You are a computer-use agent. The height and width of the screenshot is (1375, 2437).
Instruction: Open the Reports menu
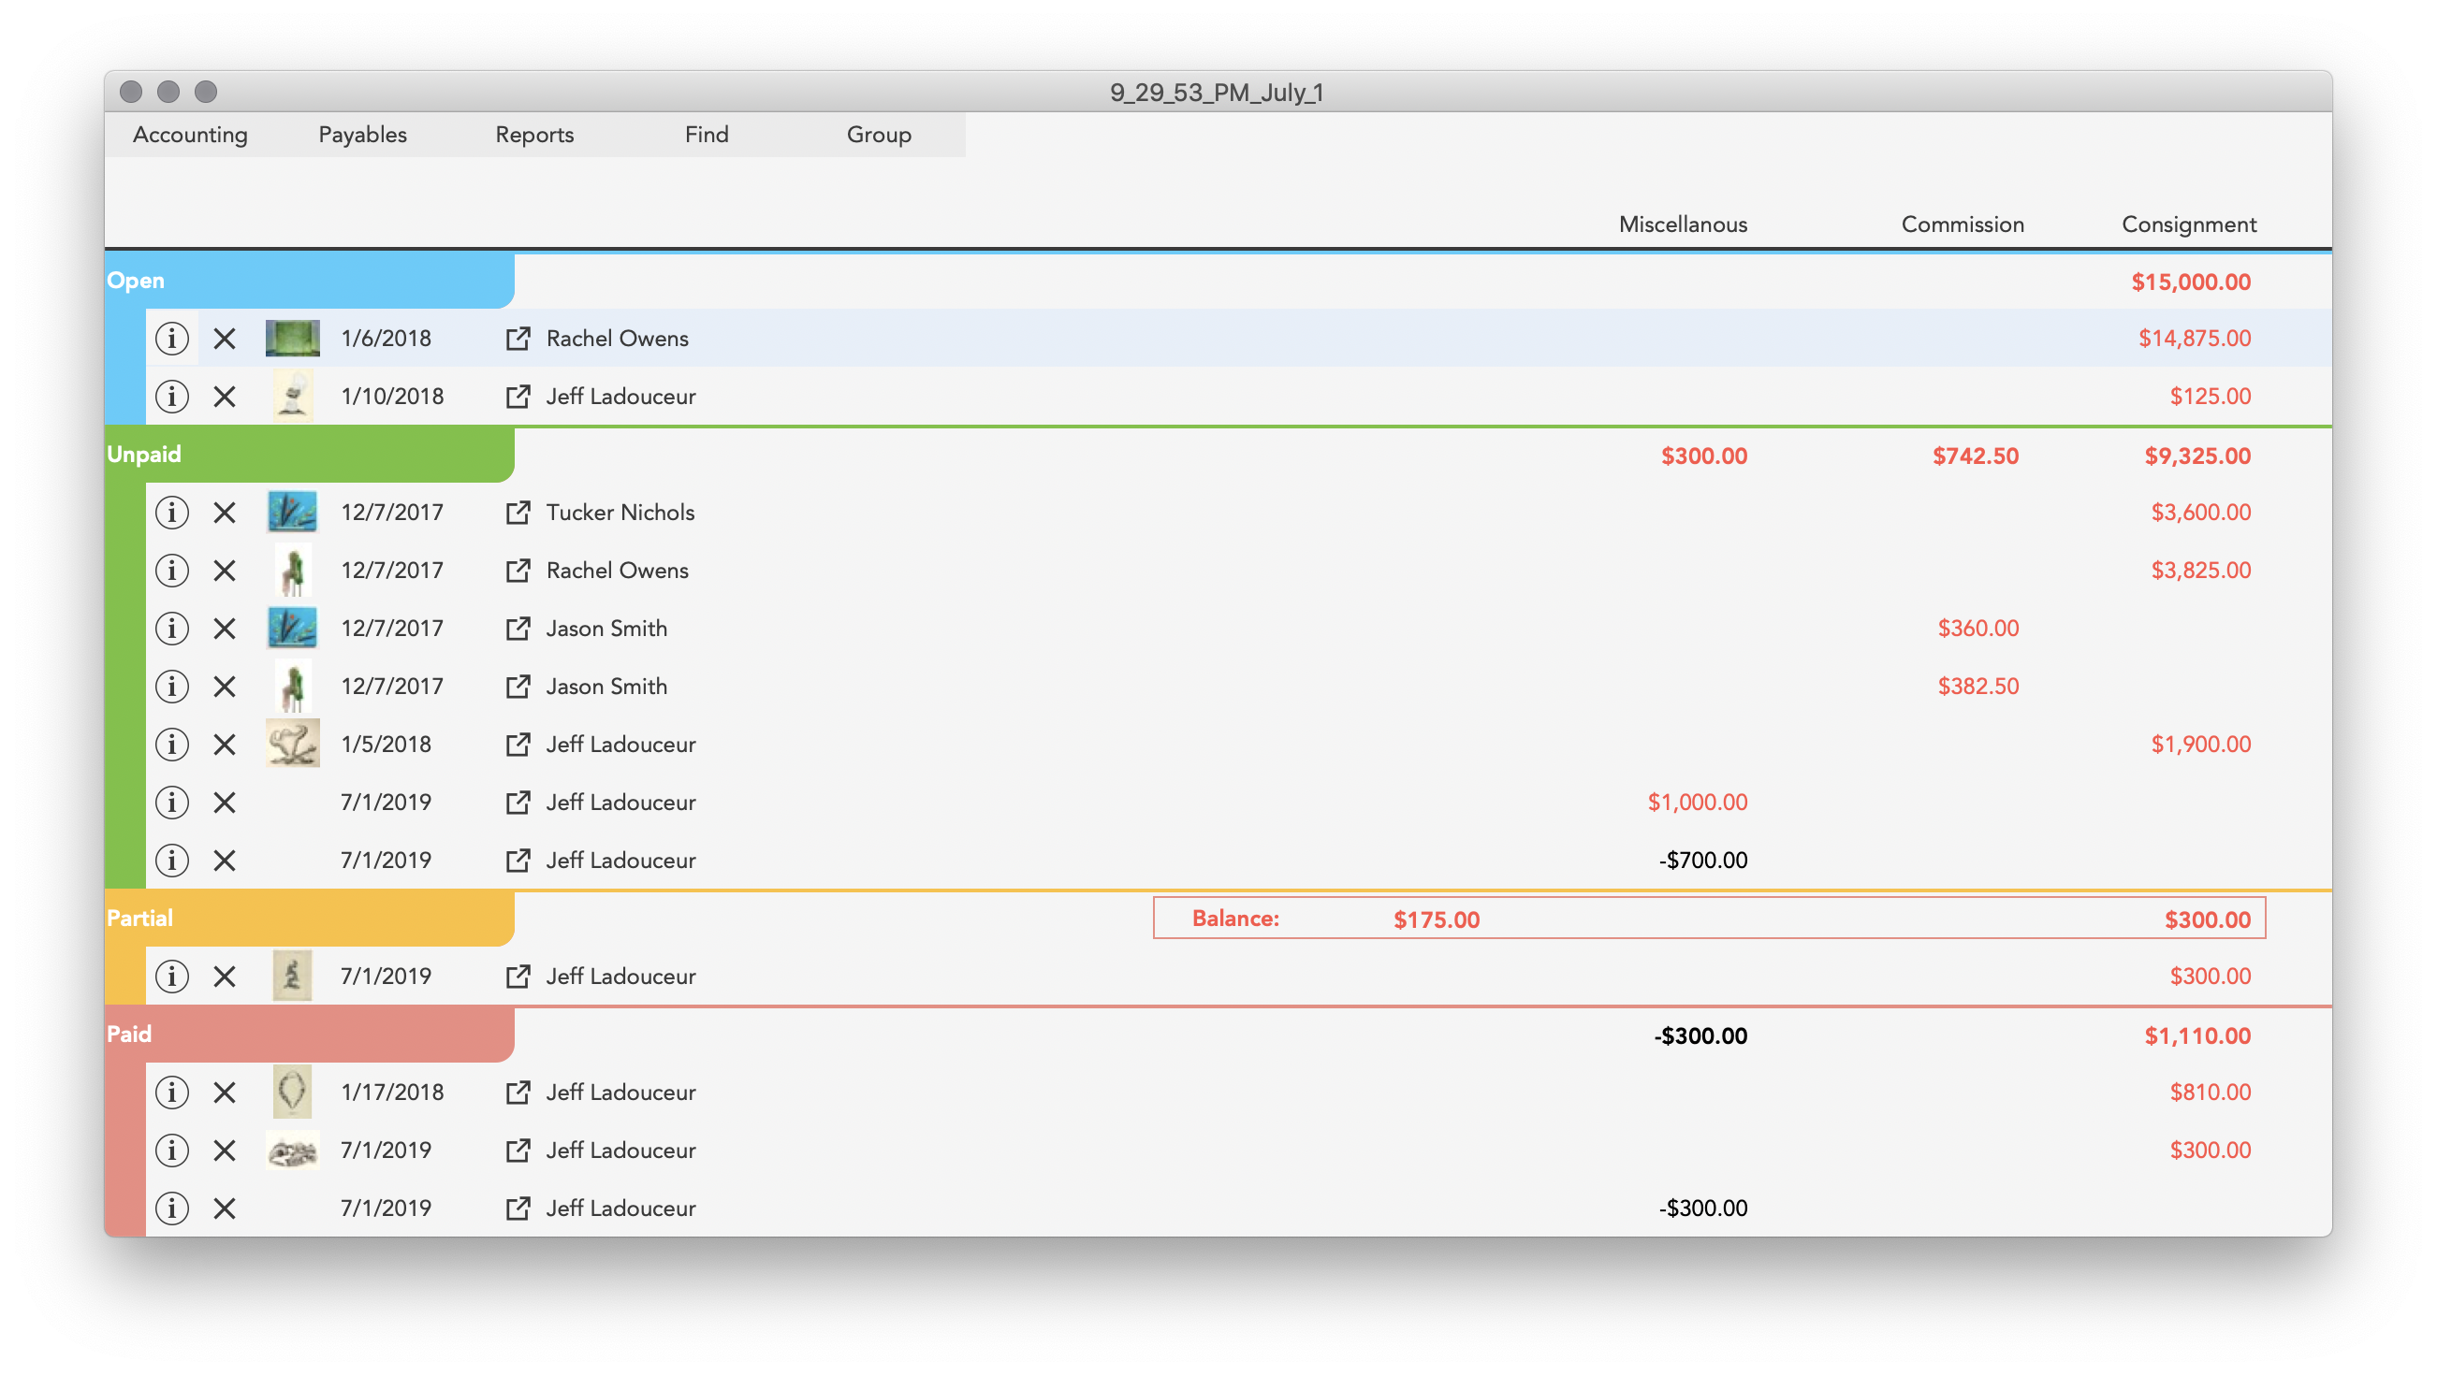click(533, 135)
